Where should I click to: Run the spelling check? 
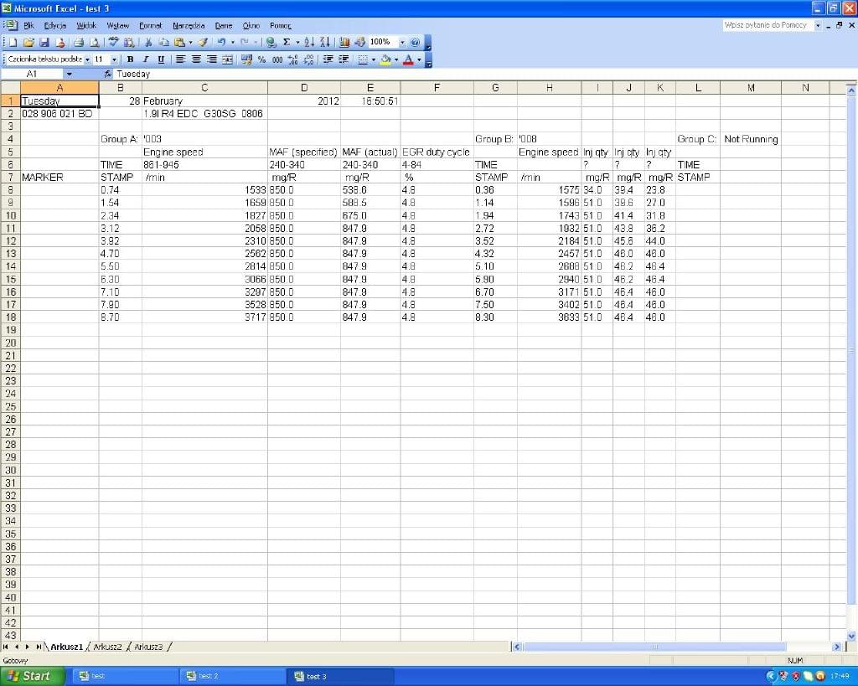113,43
